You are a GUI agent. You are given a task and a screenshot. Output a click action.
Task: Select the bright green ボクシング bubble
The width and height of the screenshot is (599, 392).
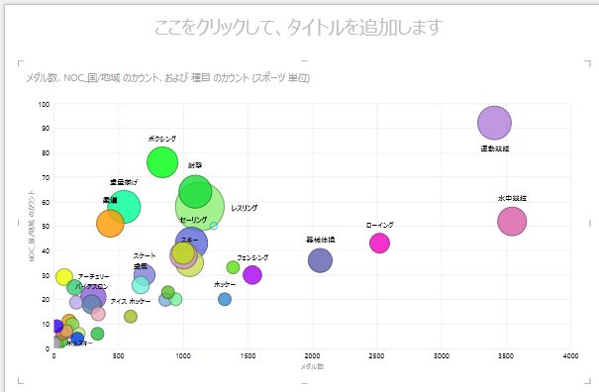pyautogui.click(x=162, y=162)
